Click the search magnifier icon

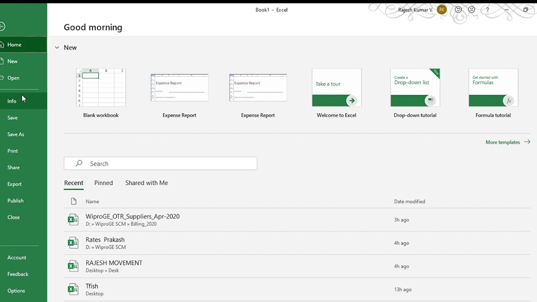79,164
